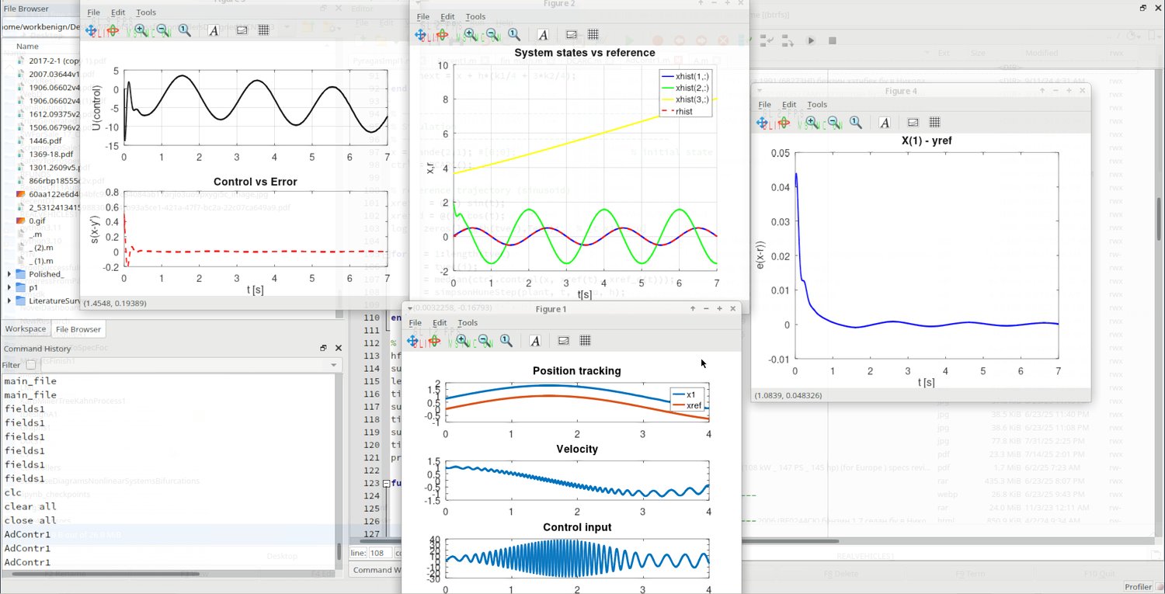Choose the insert text tool in Figure 4

pyautogui.click(x=885, y=122)
